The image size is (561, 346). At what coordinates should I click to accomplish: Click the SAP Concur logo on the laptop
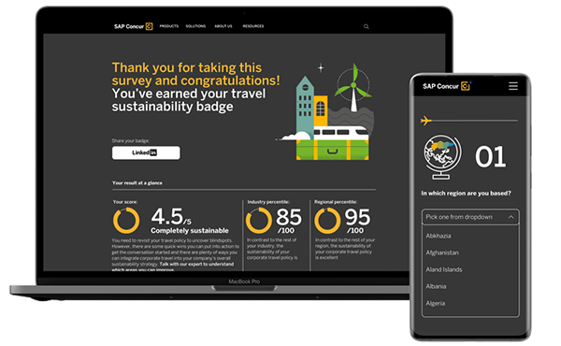(133, 26)
